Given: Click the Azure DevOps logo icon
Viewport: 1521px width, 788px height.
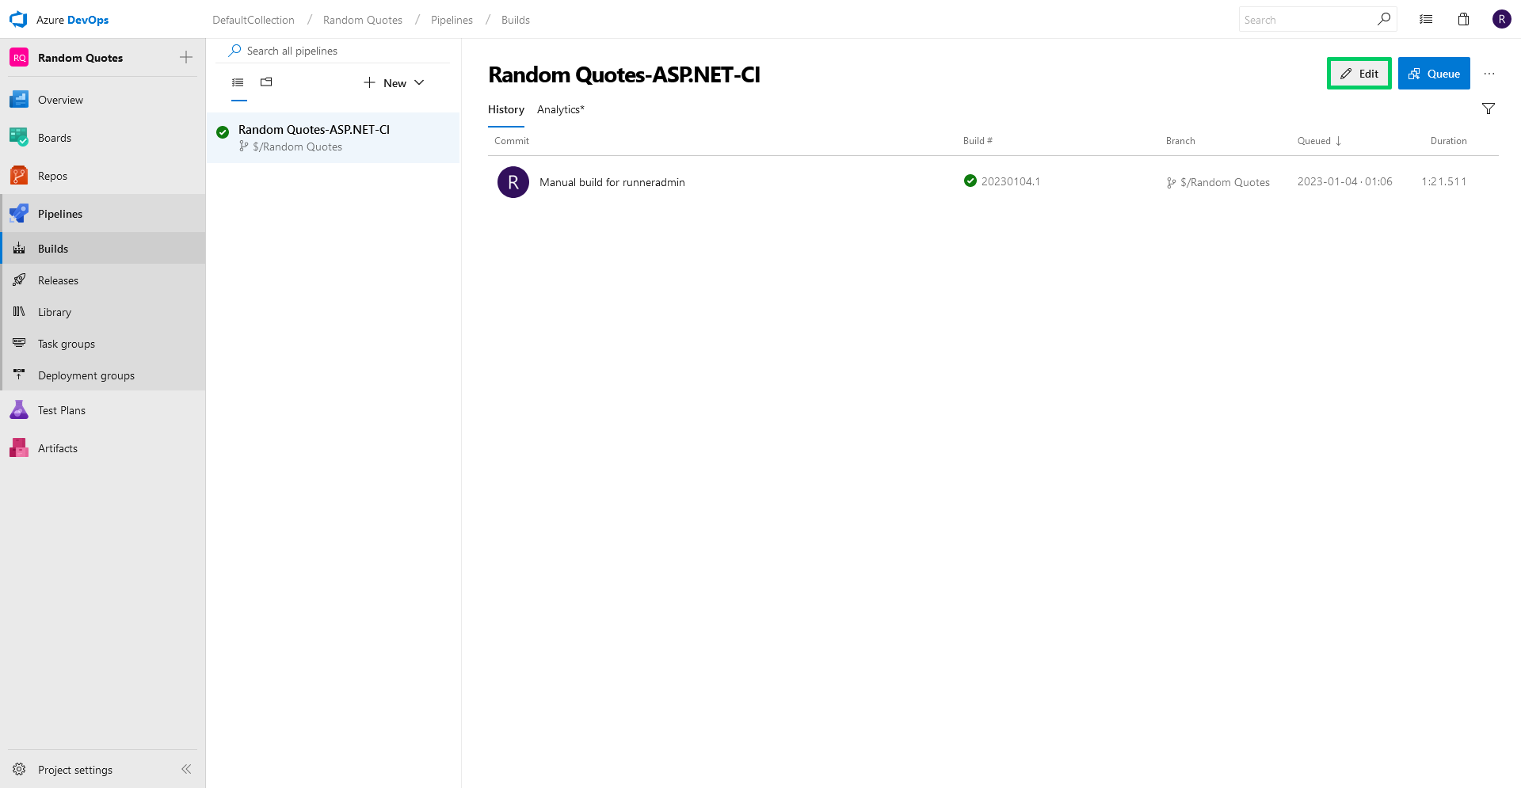Looking at the screenshot, I should 18,20.
